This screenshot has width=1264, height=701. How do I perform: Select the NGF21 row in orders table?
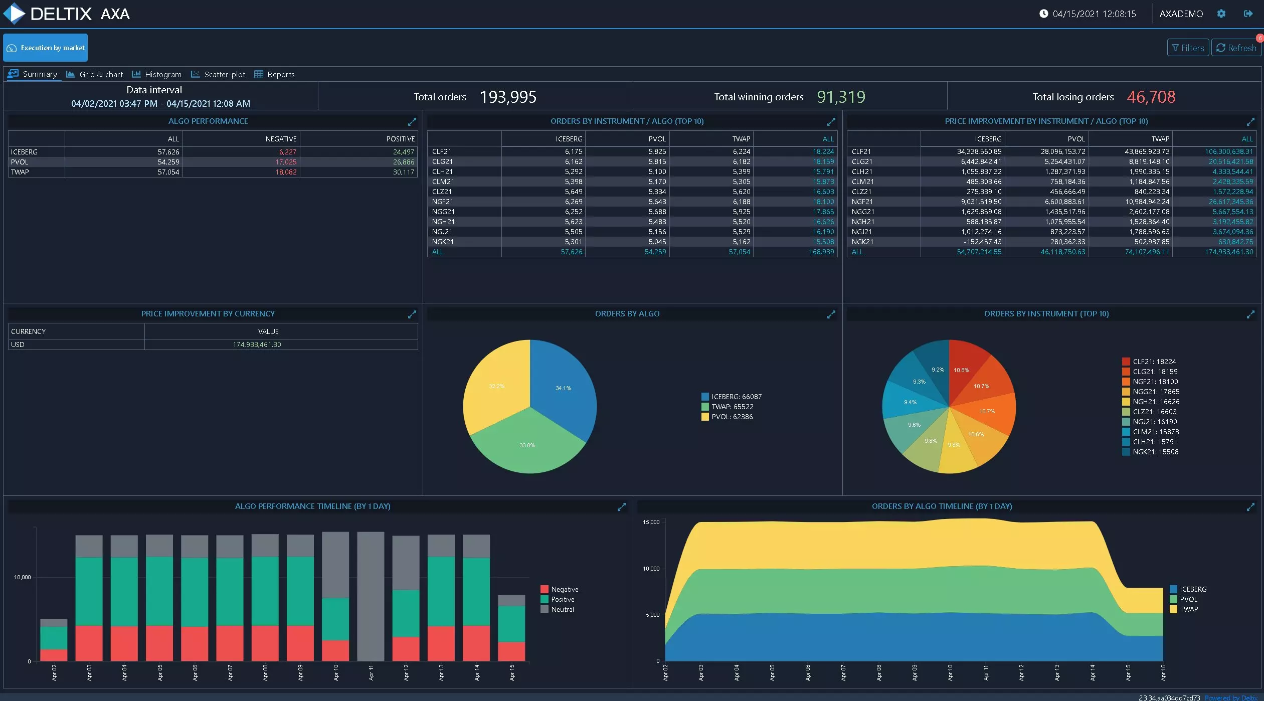(632, 202)
